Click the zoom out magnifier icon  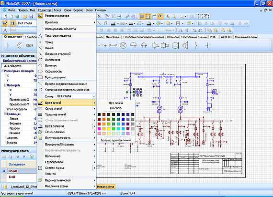click(174, 17)
